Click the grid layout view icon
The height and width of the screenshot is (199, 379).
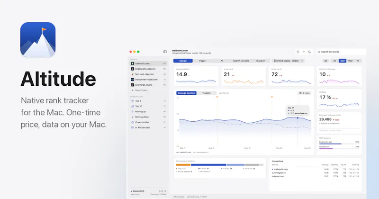326,61
